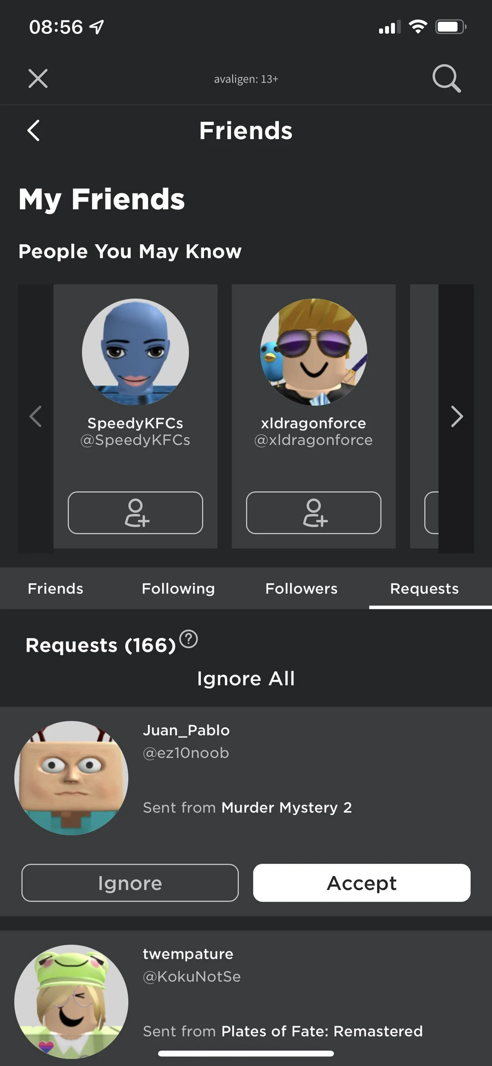Tap Ignore All for friend requests
This screenshot has height=1066, width=492.
point(246,678)
